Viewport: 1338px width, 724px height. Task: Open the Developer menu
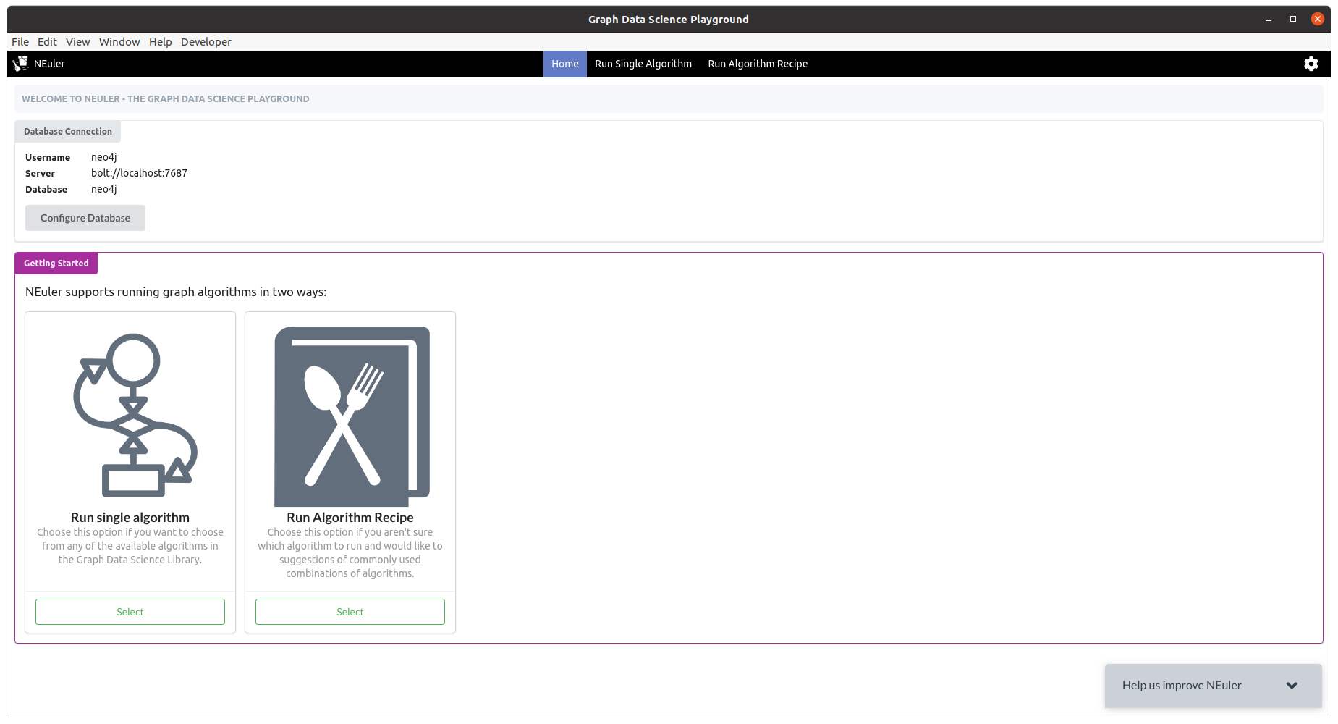[206, 42]
